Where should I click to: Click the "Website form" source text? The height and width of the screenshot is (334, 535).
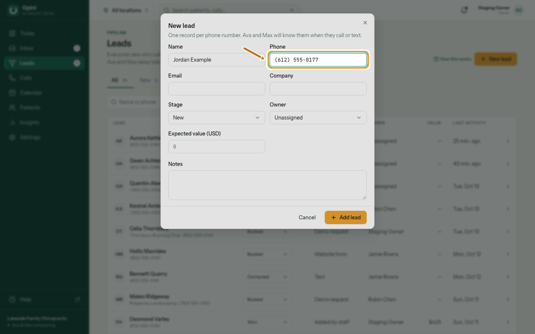(331, 254)
